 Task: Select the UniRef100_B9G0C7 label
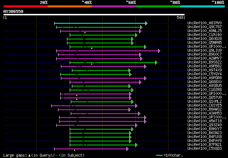click(204, 55)
